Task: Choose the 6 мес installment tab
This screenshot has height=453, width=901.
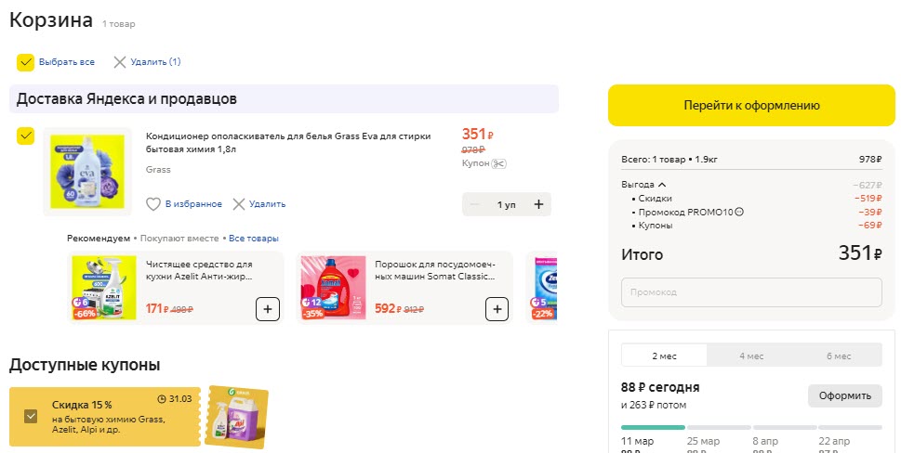Action: click(x=839, y=356)
